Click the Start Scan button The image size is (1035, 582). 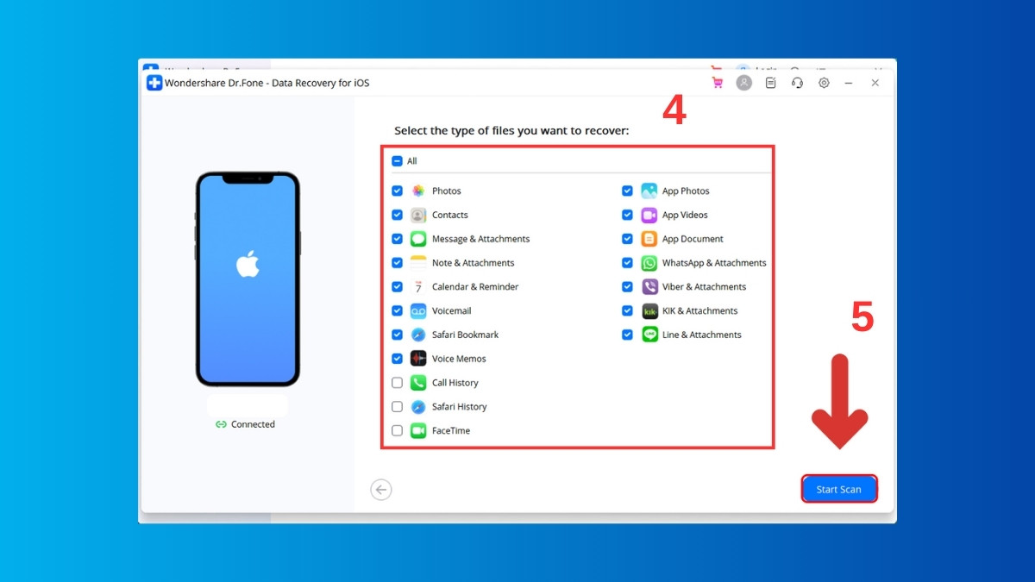(839, 489)
